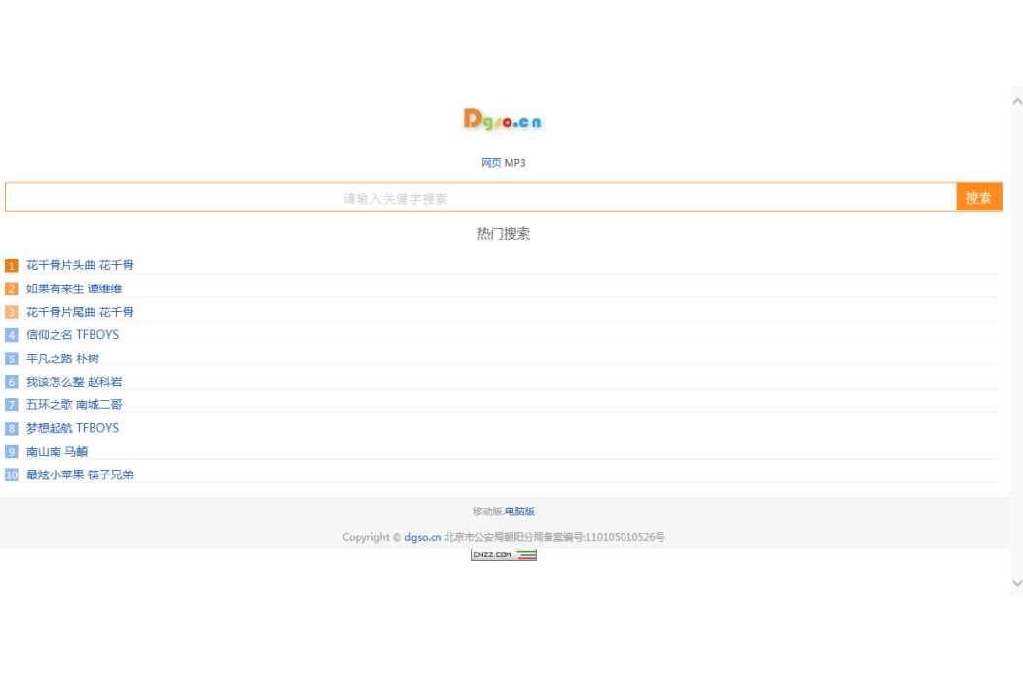Click rank badge number 1
The height and width of the screenshot is (682, 1023).
(x=11, y=266)
